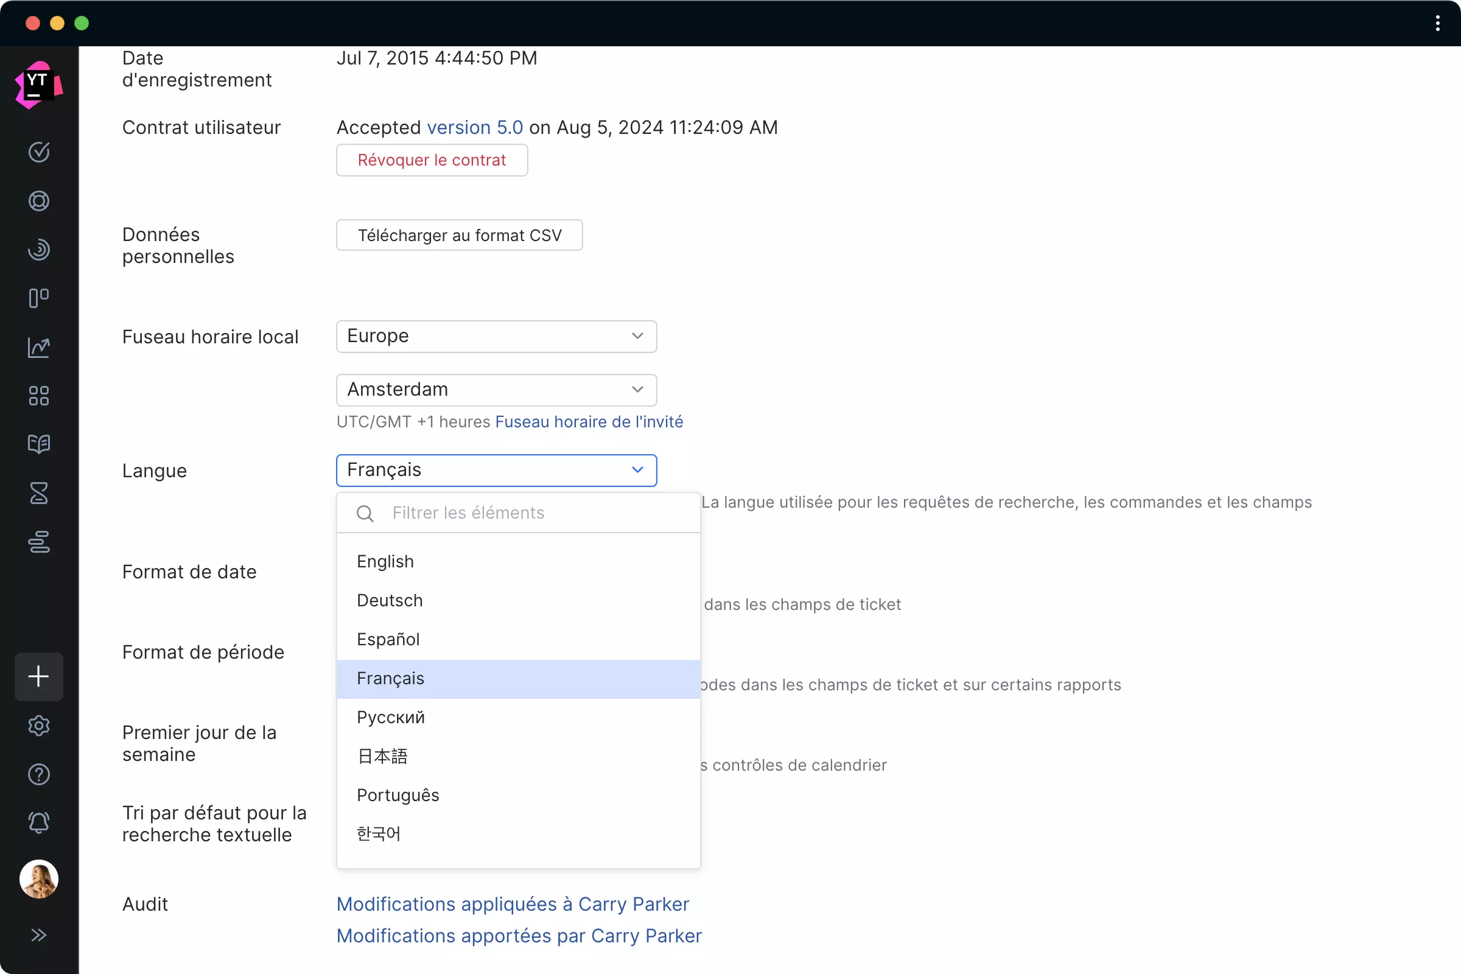Open notifications bell icon
This screenshot has width=1461, height=974.
coord(38,823)
